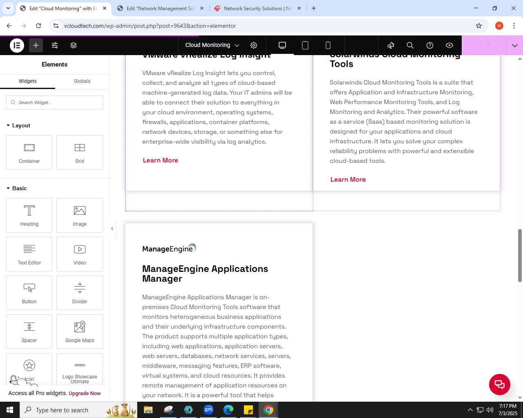Select the Image widget
The image size is (523, 418).
click(x=80, y=215)
